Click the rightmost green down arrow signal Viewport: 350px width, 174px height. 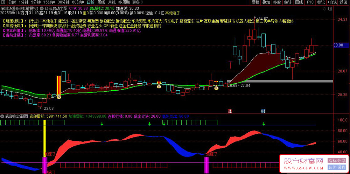(264, 123)
